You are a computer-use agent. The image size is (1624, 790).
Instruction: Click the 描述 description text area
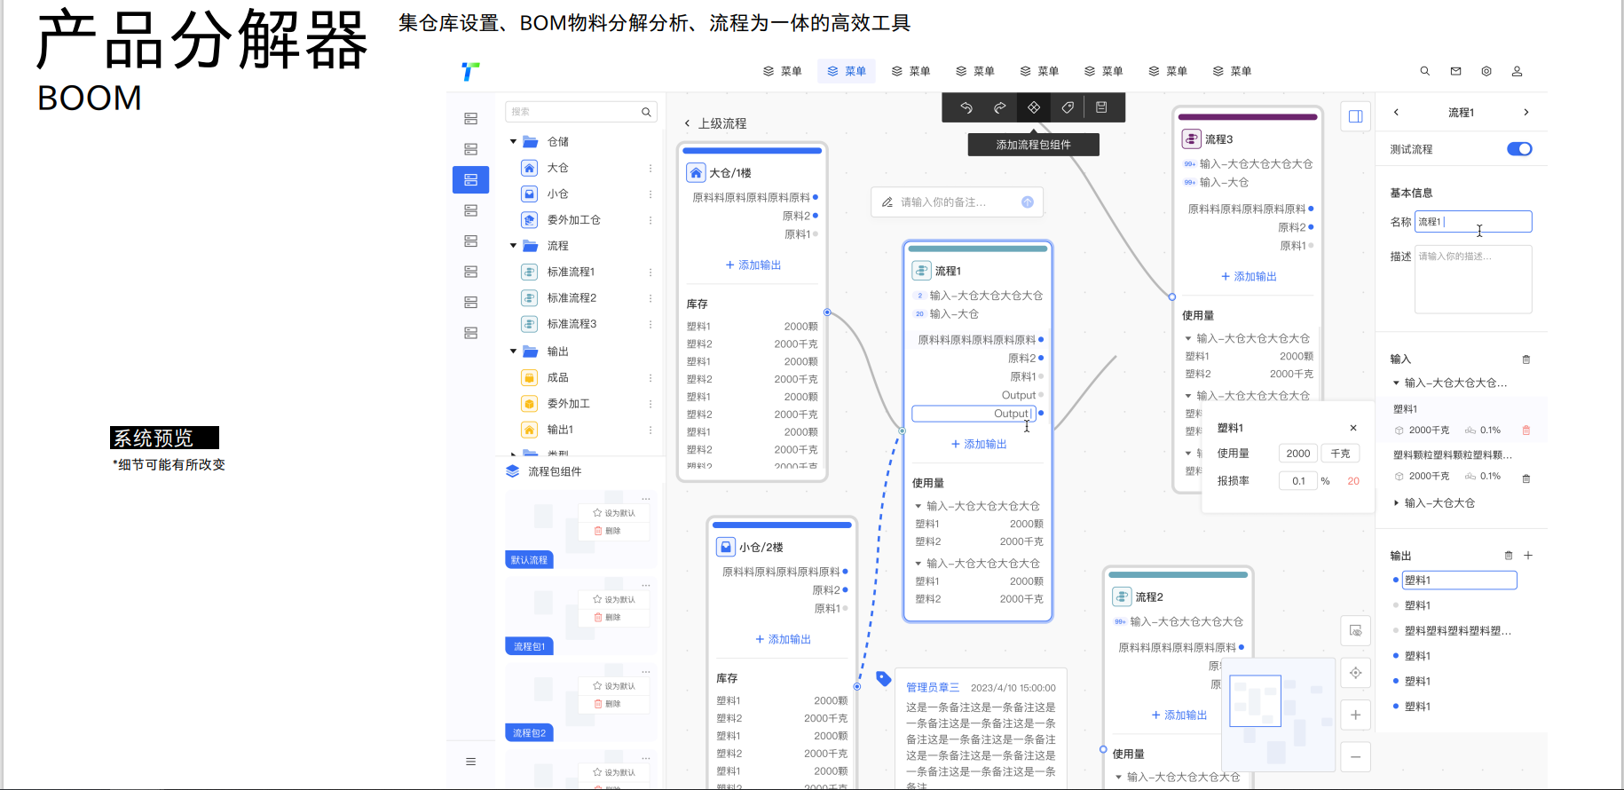click(1473, 280)
